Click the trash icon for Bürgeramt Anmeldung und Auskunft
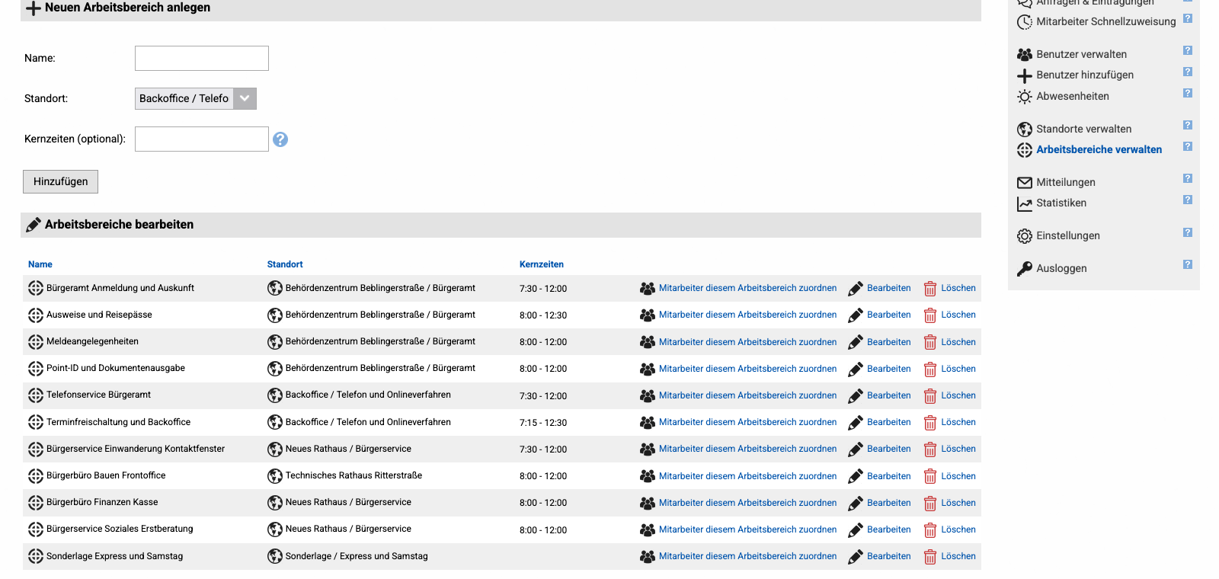The image size is (1219, 579). (930, 289)
